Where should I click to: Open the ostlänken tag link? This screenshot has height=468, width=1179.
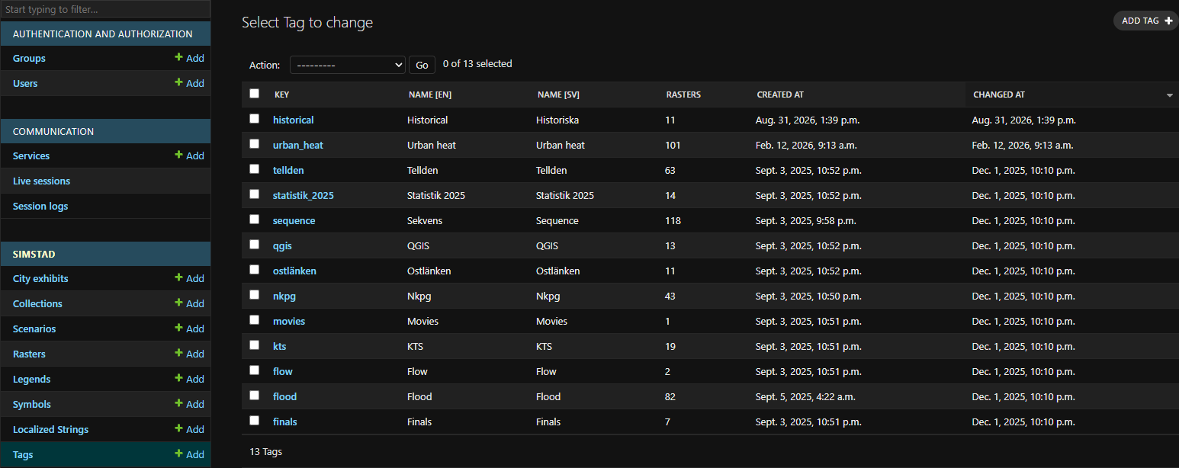294,271
